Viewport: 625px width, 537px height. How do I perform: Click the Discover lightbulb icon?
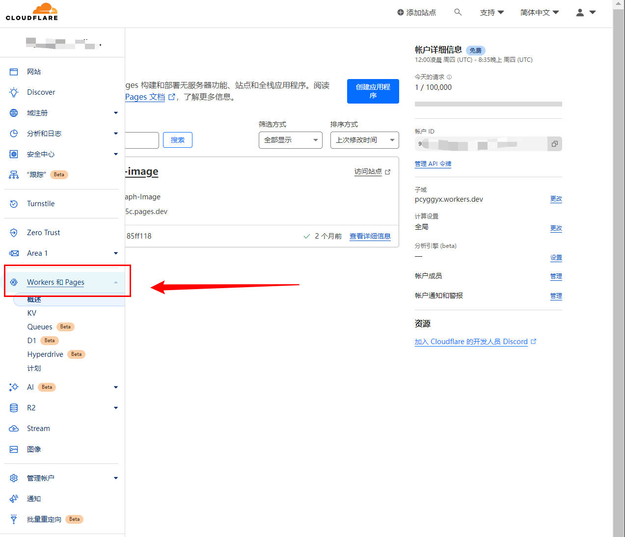click(x=14, y=92)
